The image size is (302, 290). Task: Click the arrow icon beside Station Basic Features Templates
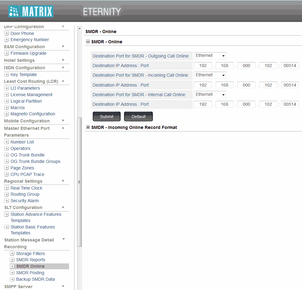[x=7, y=227]
